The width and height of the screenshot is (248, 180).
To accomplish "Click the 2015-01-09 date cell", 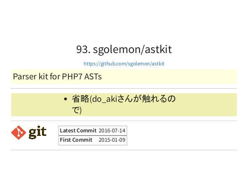I will tap(112, 140).
